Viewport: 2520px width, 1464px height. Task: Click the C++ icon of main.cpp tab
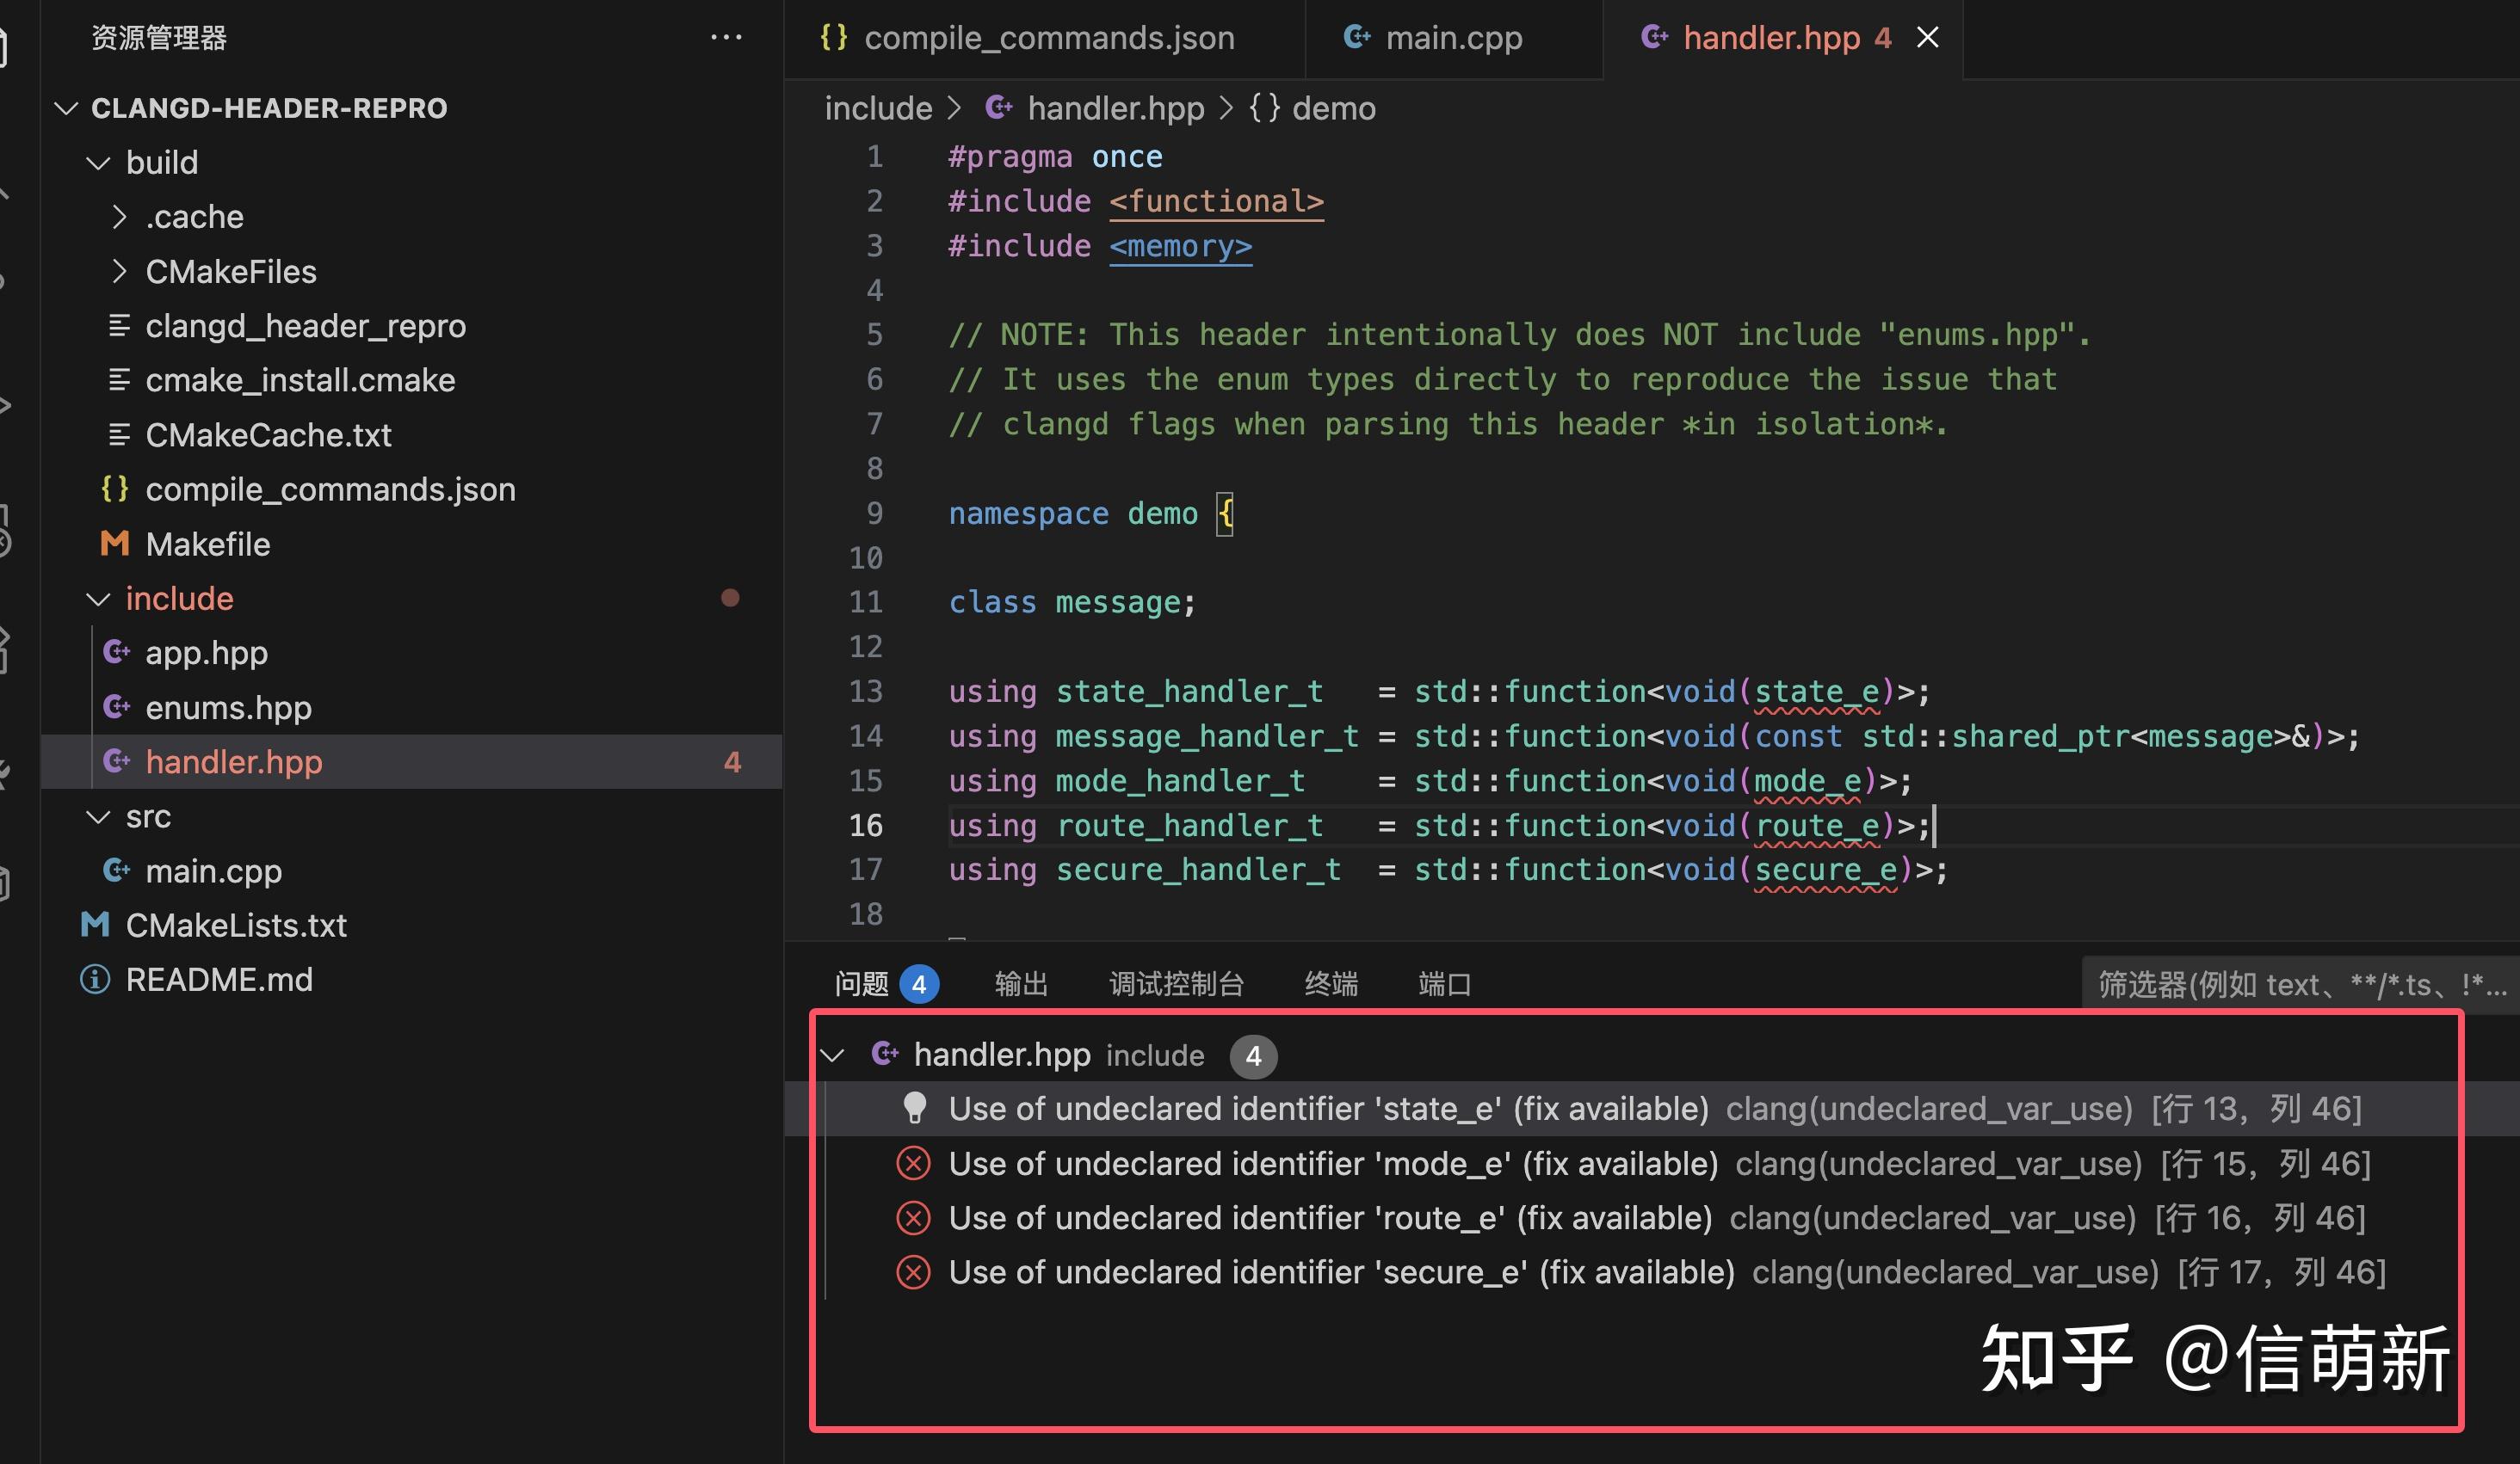[x=1357, y=38]
